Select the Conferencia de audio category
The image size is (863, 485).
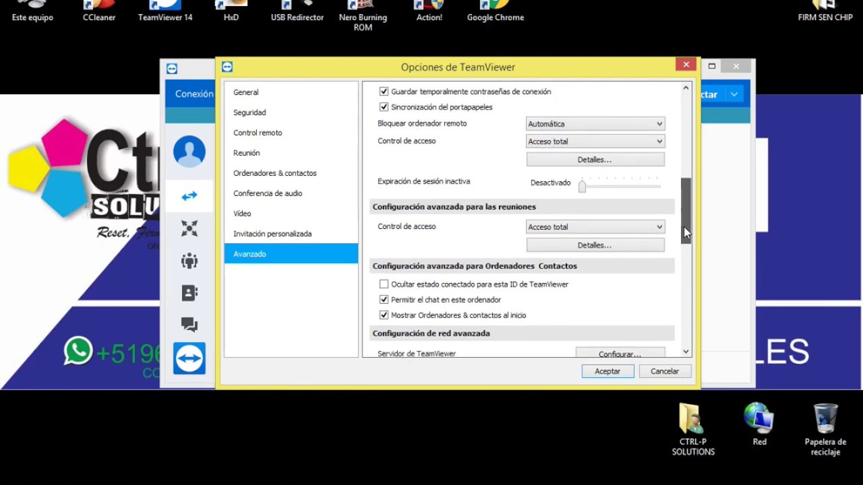(291, 193)
